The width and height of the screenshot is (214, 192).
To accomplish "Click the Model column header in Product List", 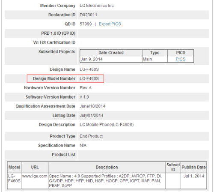I will click(x=14, y=167).
